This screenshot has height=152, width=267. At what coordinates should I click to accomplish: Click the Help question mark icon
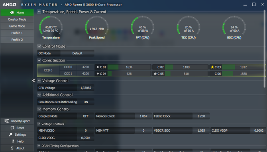13,141
